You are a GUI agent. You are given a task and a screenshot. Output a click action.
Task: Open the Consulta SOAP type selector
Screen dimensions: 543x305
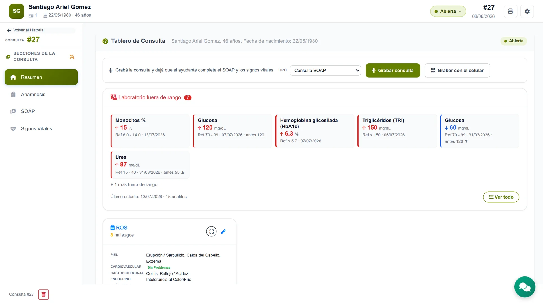click(325, 70)
